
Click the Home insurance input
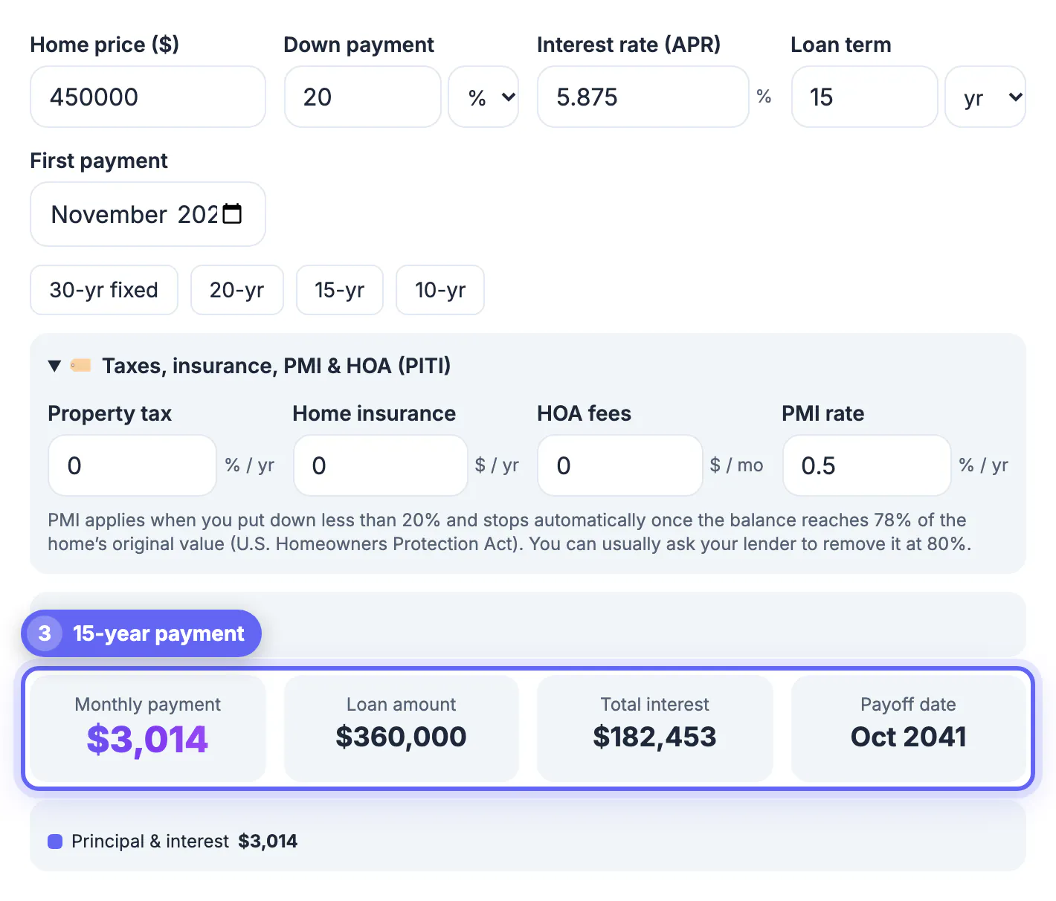pyautogui.click(x=381, y=465)
